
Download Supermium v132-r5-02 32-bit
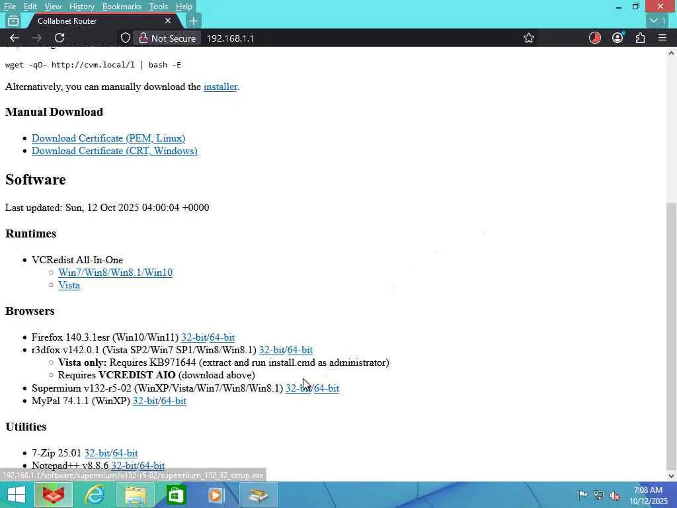click(x=298, y=388)
